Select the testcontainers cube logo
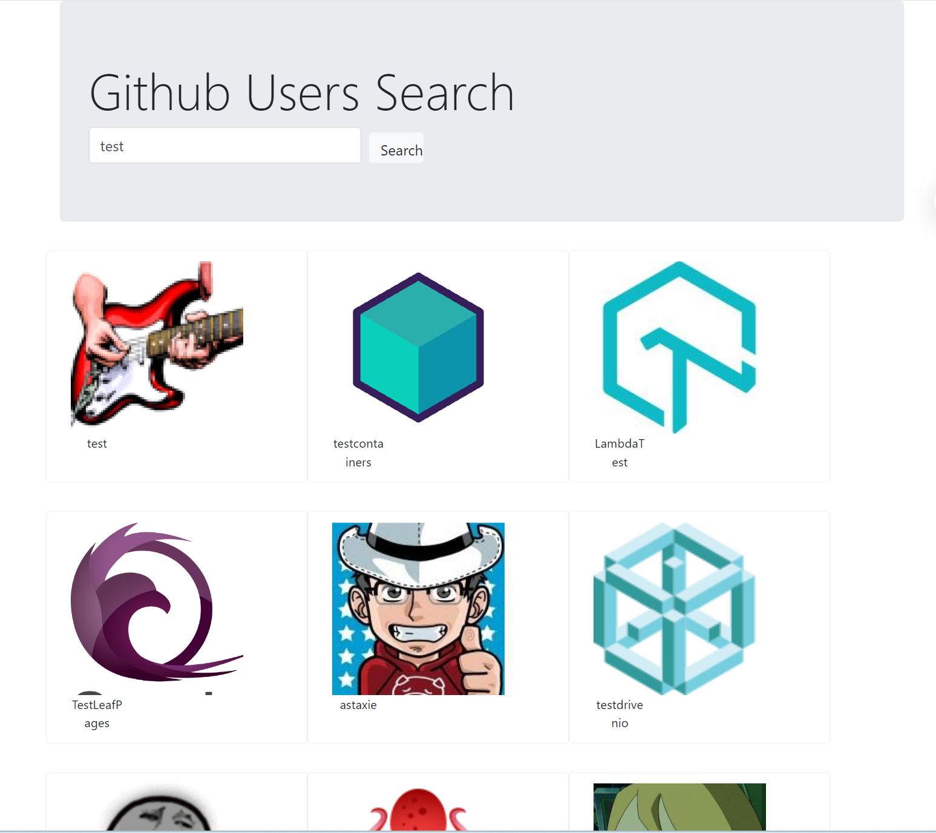The height and width of the screenshot is (833, 936). click(418, 347)
